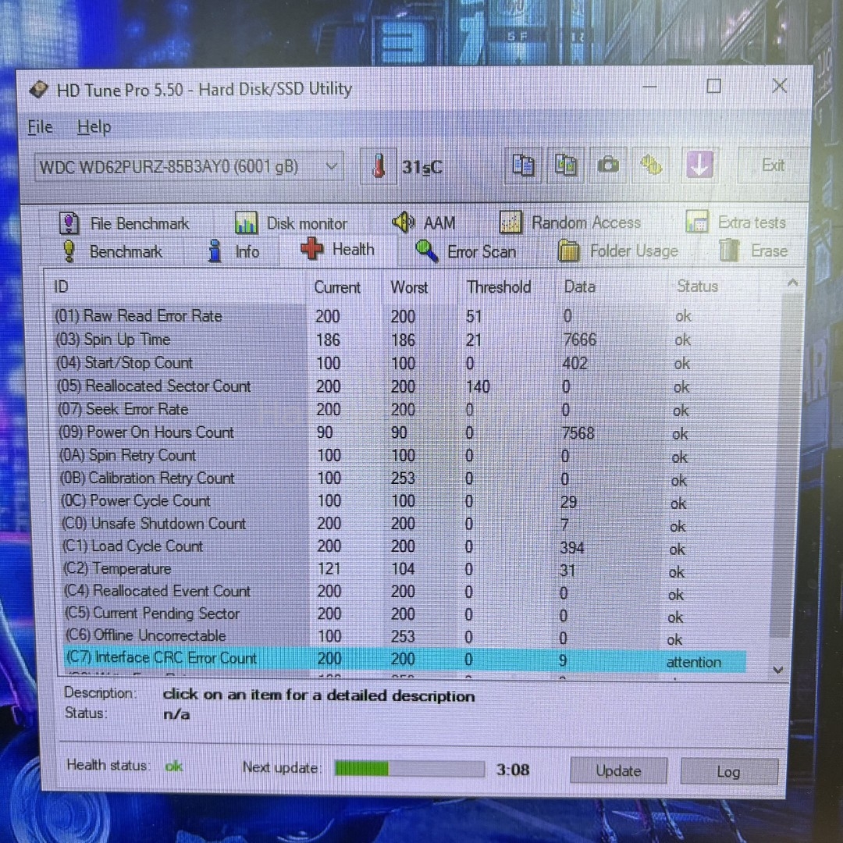Click the purple down-arrow minimize-to-tray icon
The height and width of the screenshot is (843, 843).
click(x=699, y=164)
